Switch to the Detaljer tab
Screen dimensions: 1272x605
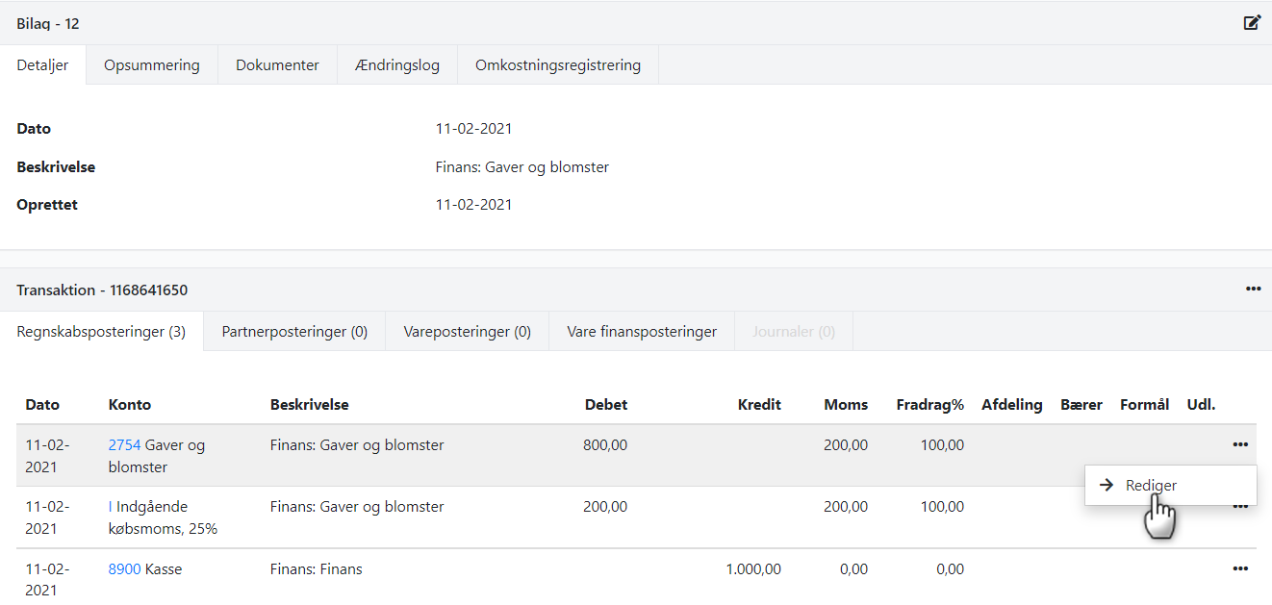point(43,65)
